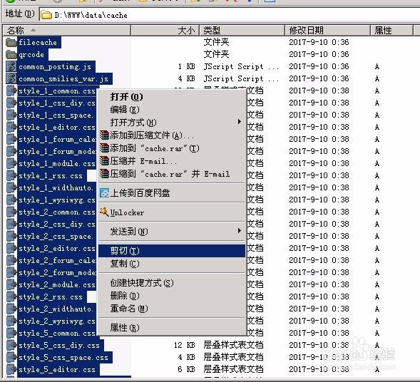This screenshot has height=382, width=420.
Task: Click the 6 KB size of style_5_editor.css
Action: [186, 369]
